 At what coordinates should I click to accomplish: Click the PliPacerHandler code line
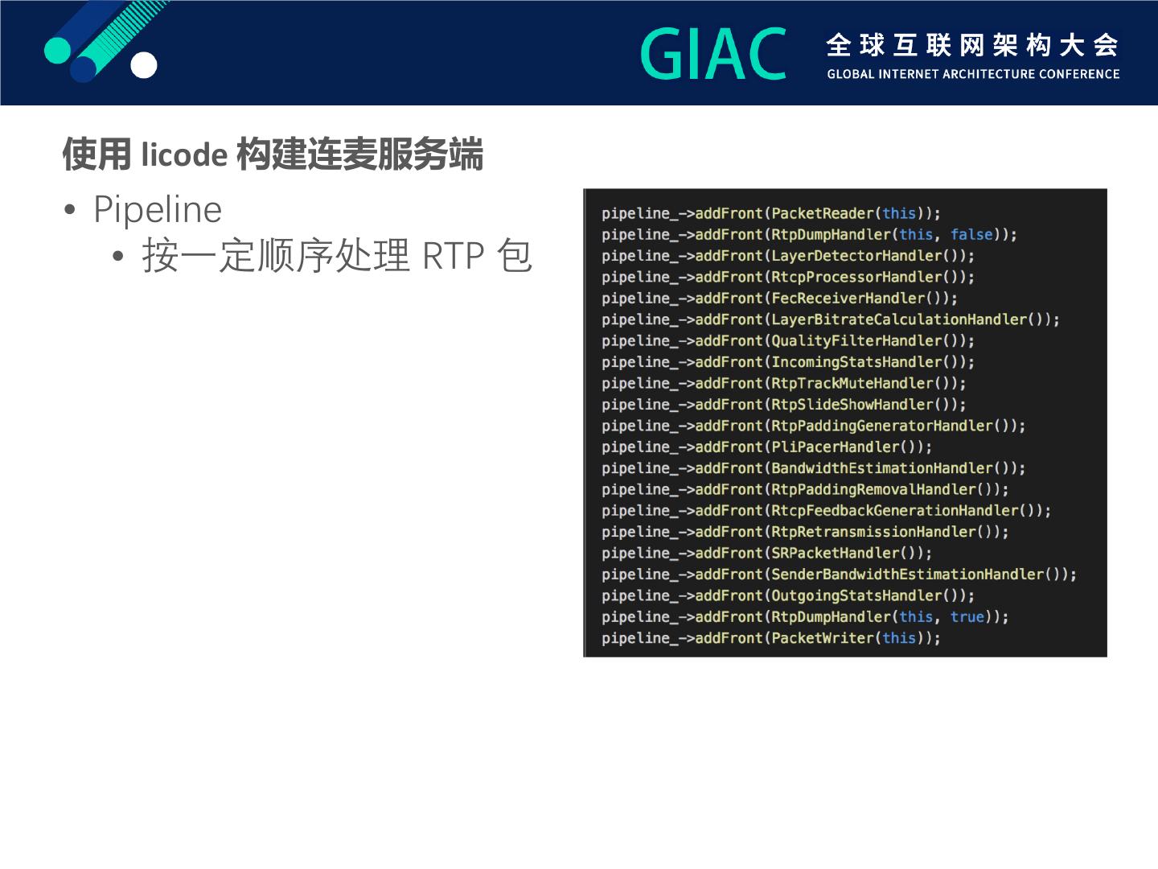coord(767,447)
